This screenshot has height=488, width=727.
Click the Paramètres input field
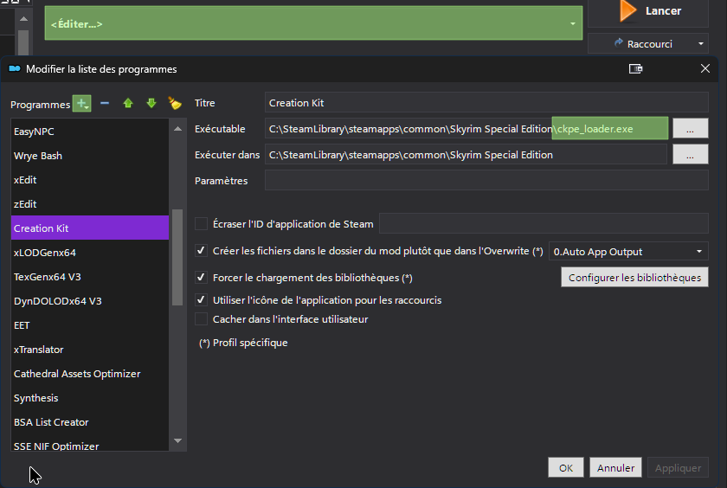click(x=486, y=180)
